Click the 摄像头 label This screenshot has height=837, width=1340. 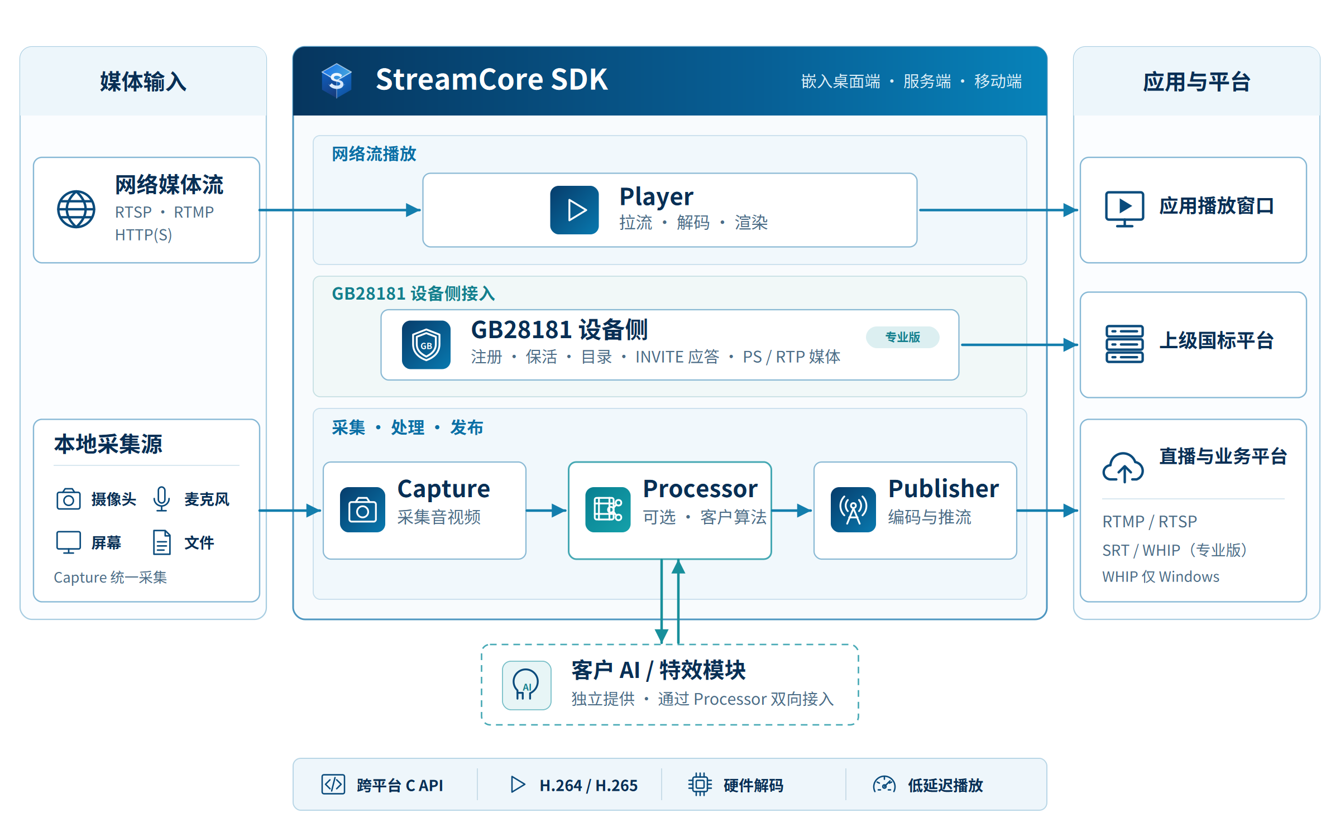(114, 499)
